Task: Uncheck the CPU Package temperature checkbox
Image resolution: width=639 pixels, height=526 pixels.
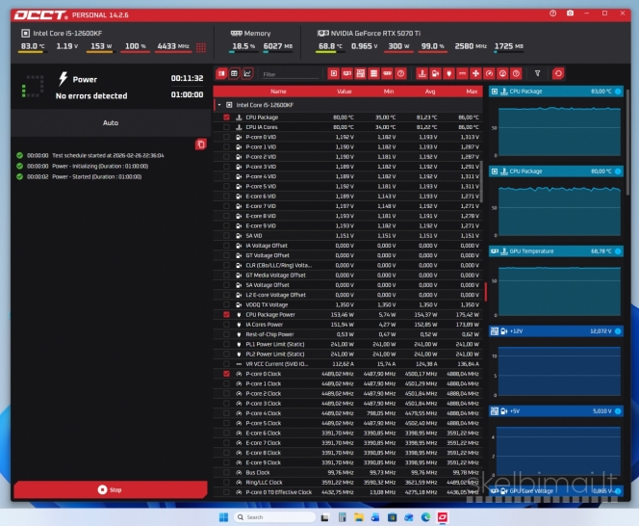Action: pos(226,118)
